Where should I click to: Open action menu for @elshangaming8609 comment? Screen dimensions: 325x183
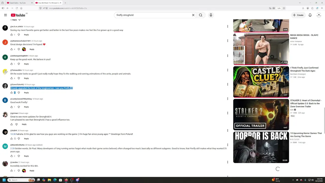click(x=227, y=56)
